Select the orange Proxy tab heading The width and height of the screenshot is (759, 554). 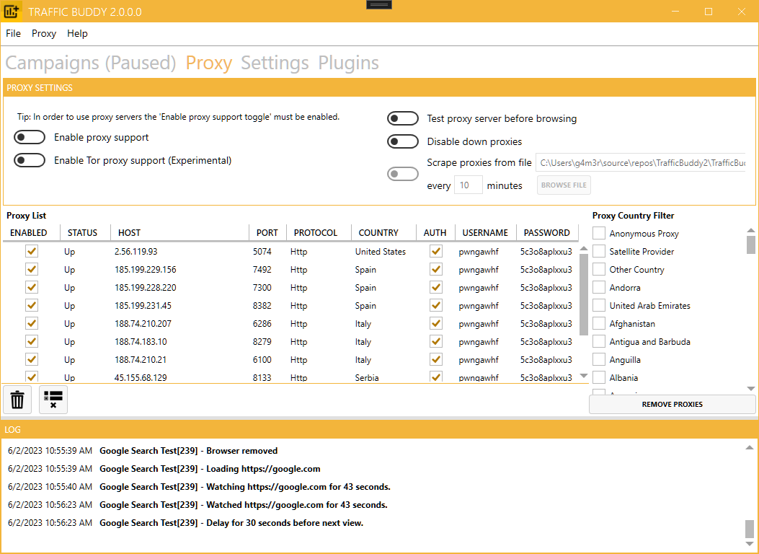tap(208, 63)
